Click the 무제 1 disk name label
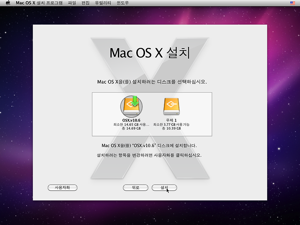This screenshot has width=300, height=225. click(x=171, y=120)
